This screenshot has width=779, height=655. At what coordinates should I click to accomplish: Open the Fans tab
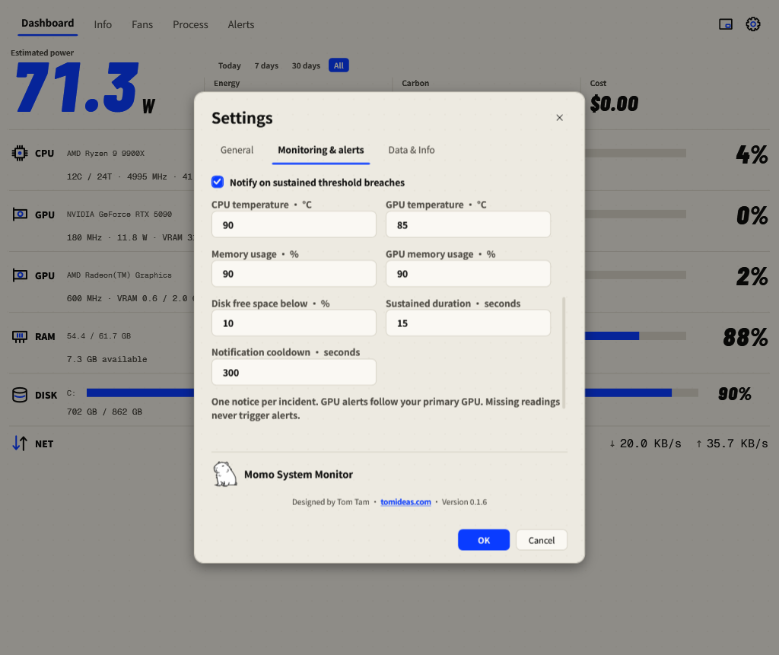pyautogui.click(x=142, y=24)
